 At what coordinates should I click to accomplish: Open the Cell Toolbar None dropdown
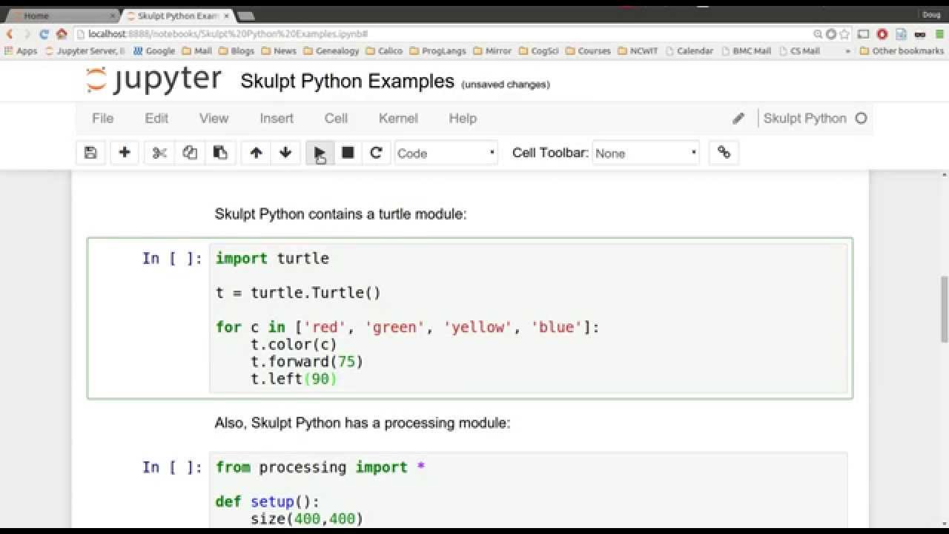tap(646, 153)
